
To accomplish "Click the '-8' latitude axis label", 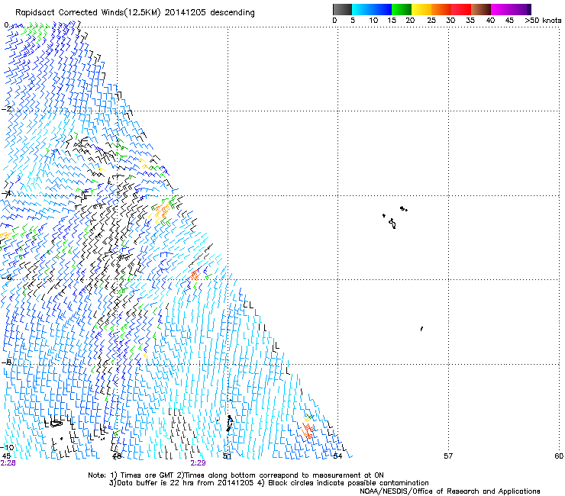I will (6, 362).
